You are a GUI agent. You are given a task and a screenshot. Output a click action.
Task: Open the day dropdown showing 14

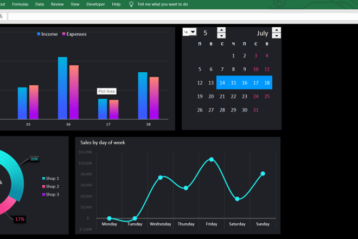[x=193, y=32]
